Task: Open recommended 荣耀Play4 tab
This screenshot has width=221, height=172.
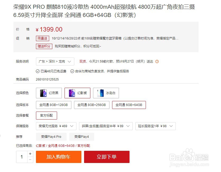Action: point(82,137)
